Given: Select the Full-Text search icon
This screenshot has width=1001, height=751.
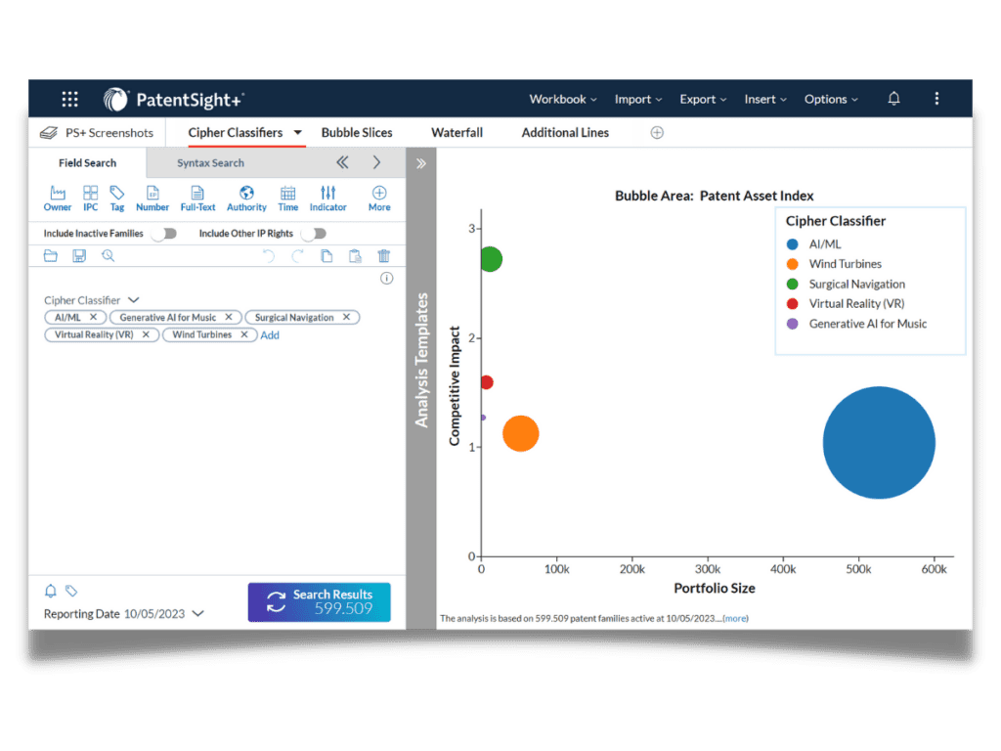Looking at the screenshot, I should pyautogui.click(x=197, y=199).
